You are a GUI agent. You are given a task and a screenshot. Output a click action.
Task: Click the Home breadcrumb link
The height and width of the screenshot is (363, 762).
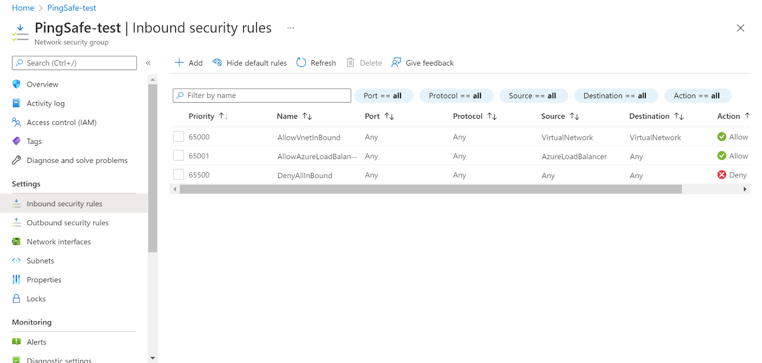23,8
